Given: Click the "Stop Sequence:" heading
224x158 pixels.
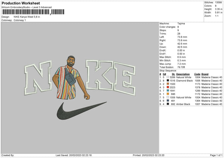Looking at the screenshot, I should [168, 70].
